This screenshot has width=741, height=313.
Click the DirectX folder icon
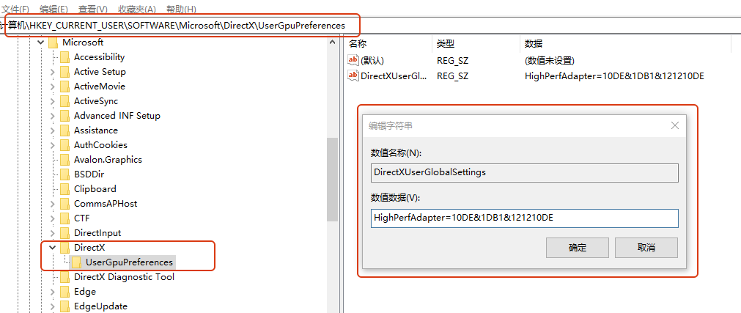(64, 248)
